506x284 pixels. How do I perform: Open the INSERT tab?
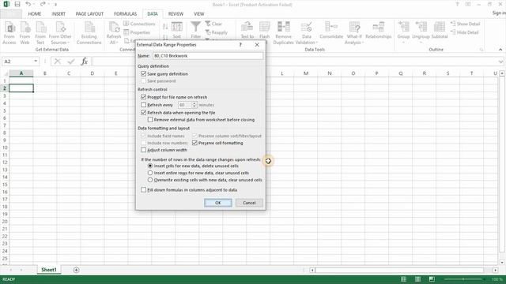click(x=59, y=14)
